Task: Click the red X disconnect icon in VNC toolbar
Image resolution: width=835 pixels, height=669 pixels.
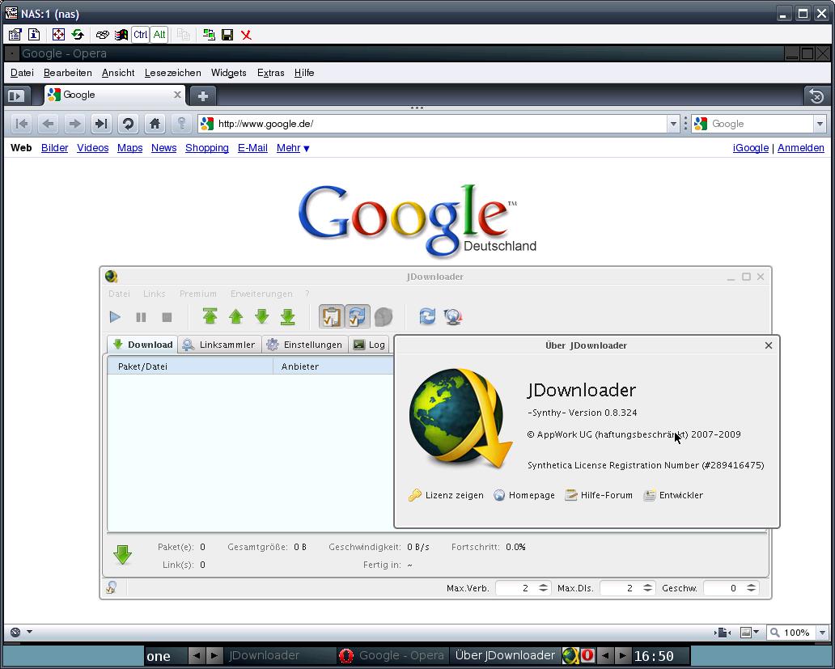Action: 246,35
